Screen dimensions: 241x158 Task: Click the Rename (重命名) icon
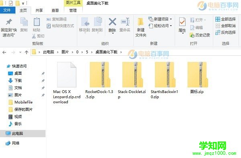[x=125, y=22]
